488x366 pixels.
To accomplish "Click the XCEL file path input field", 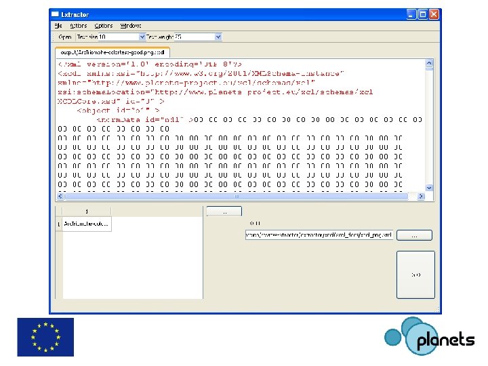I will click(x=319, y=235).
